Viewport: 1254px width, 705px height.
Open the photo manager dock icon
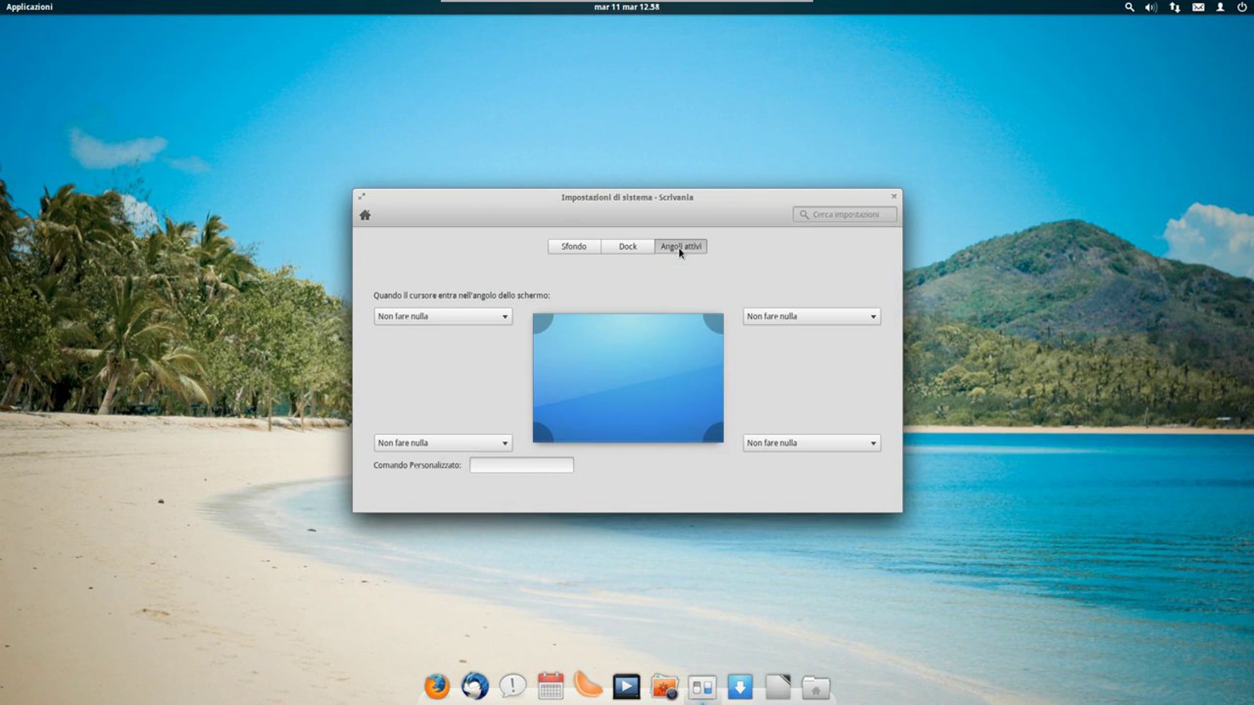click(x=665, y=686)
